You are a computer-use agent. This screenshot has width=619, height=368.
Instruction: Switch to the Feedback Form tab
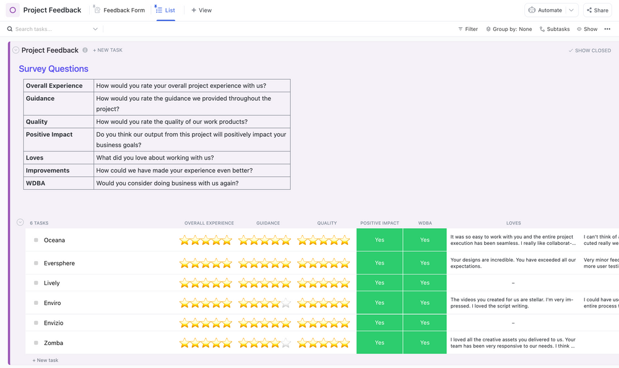[119, 10]
